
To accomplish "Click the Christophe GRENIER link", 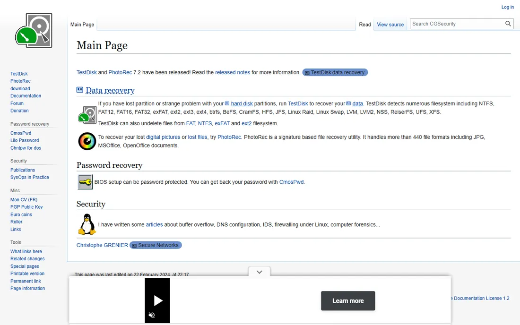I will (102, 245).
